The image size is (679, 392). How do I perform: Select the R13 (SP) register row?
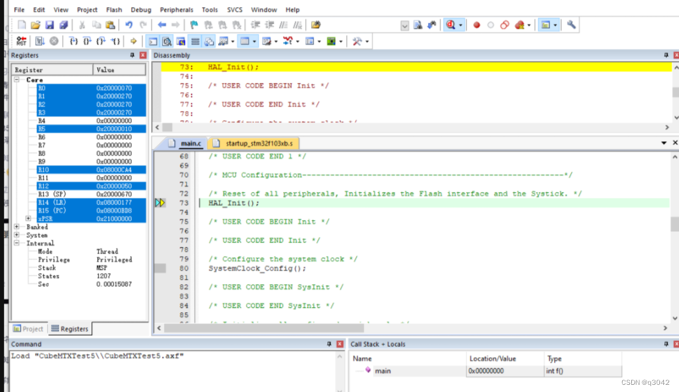[91, 194]
